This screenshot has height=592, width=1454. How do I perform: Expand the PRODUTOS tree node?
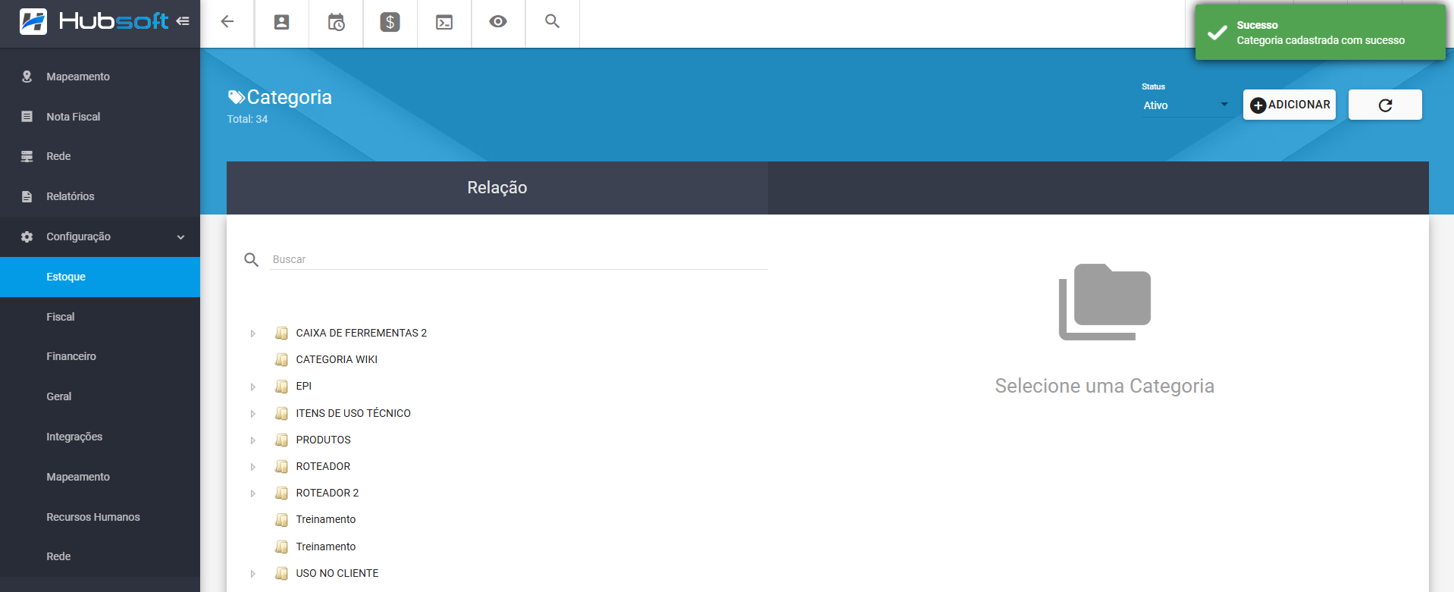(x=252, y=440)
